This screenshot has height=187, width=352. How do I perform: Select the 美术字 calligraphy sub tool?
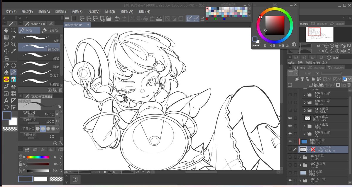pyautogui.click(x=39, y=73)
